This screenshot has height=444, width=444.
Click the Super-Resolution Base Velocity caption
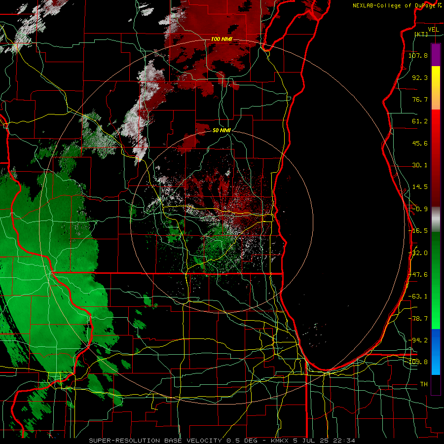tap(222, 441)
